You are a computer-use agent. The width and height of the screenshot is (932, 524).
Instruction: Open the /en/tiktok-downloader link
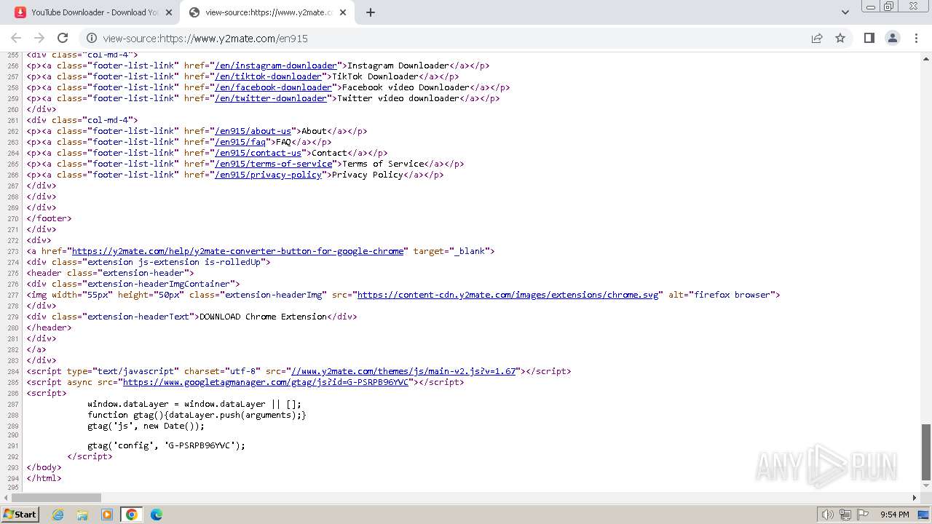(268, 76)
